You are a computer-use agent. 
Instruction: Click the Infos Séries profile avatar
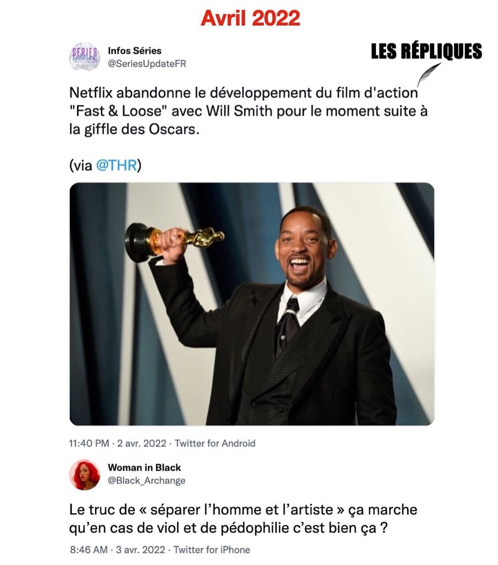click(x=85, y=57)
